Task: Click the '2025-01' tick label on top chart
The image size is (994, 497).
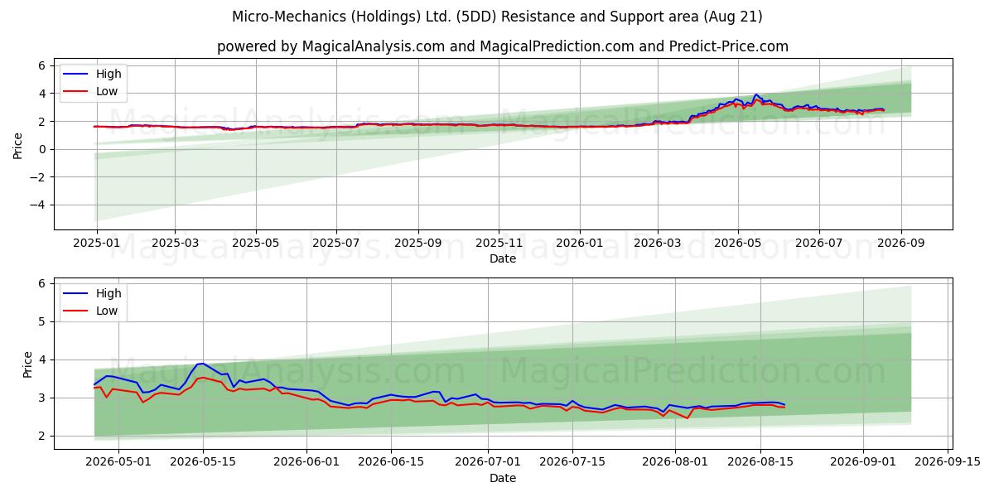Action: coord(97,244)
